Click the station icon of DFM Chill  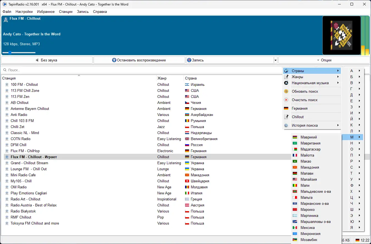[7, 145]
